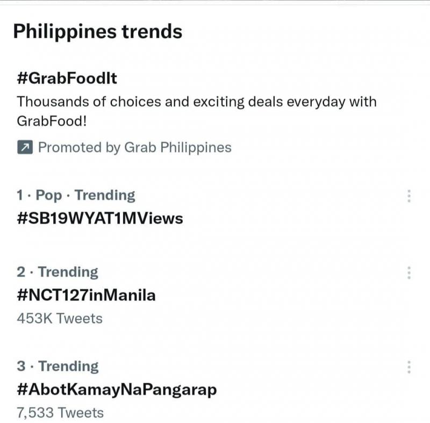Click the Grab Philippines advertiser name

click(178, 147)
